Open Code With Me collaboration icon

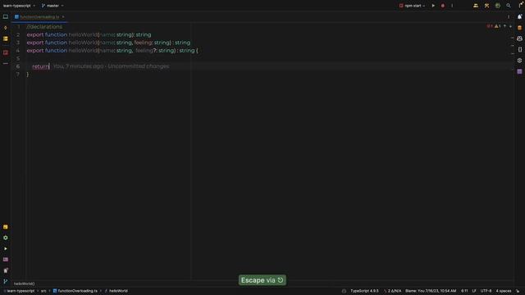tap(476, 6)
